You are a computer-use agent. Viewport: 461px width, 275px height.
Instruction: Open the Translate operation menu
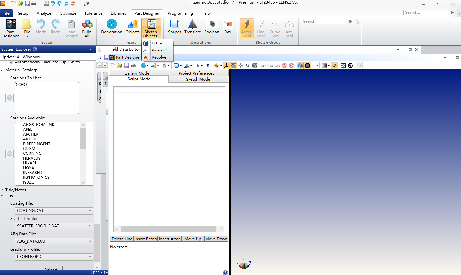click(x=193, y=28)
